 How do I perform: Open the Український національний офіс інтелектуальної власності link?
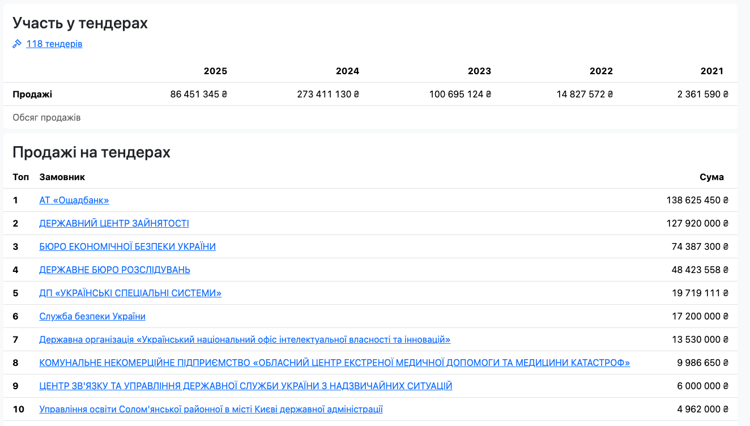point(245,339)
